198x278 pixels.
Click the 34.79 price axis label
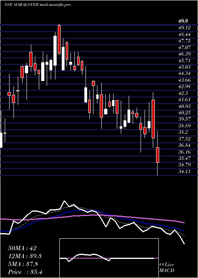[x=185, y=165]
